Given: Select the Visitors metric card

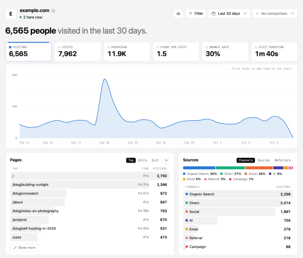Looking at the screenshot, I should [29, 52].
